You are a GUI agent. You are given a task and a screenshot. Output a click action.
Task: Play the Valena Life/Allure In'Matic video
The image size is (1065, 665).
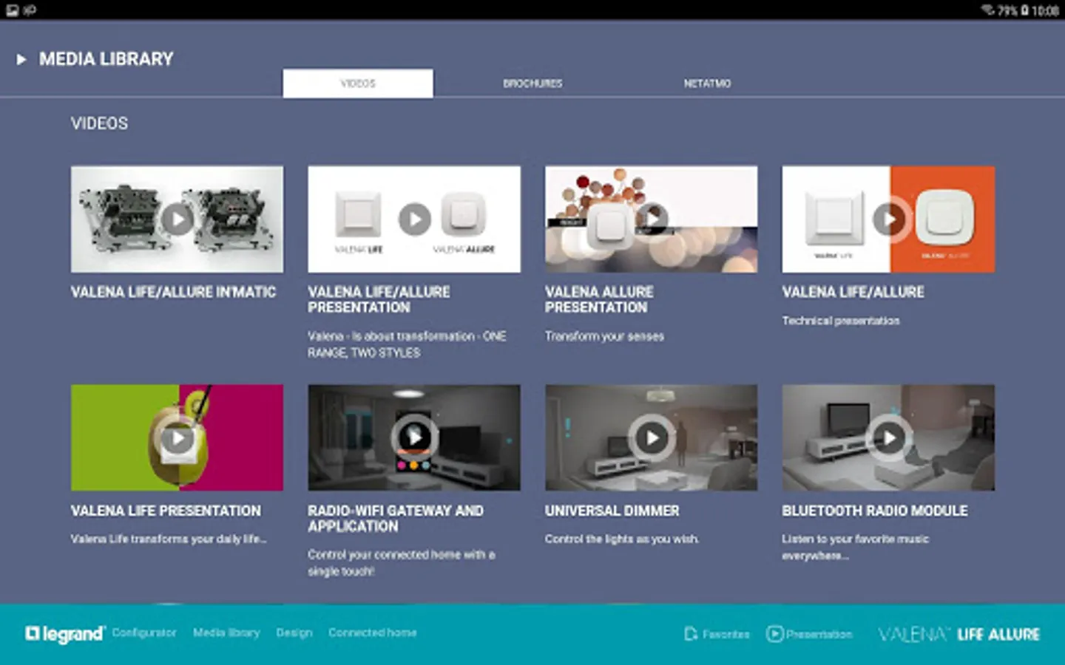point(177,219)
